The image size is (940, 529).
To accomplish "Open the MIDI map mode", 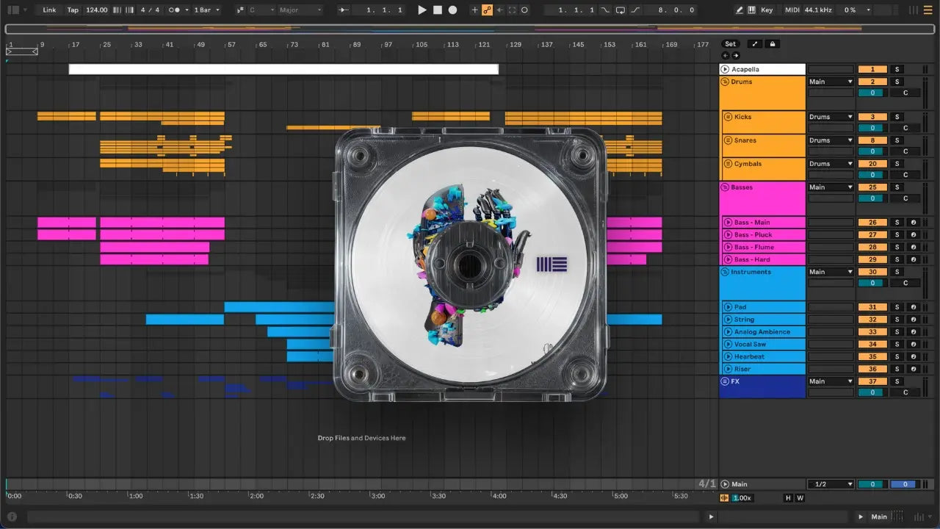I will click(792, 10).
